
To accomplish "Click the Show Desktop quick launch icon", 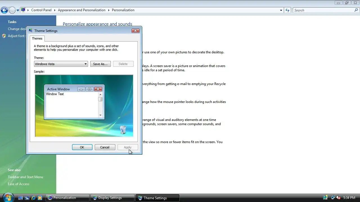I will point(21,198).
